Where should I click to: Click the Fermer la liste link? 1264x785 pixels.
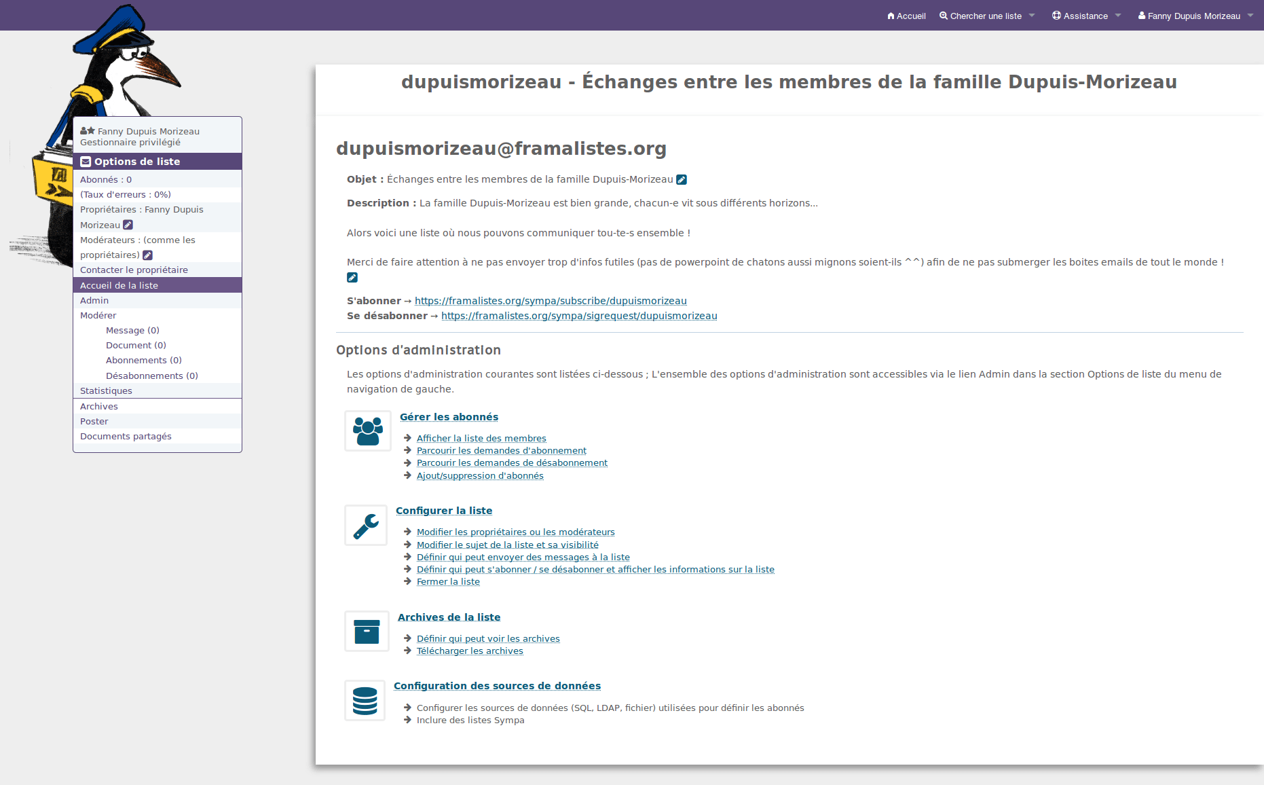coord(448,582)
